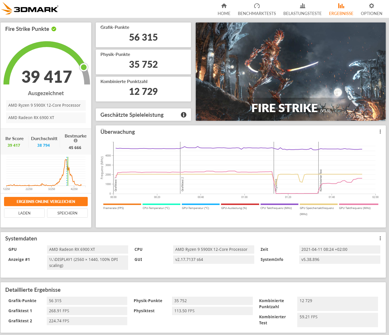389x335 pixels.
Task: Click ERGEBNIS ONLINE VERGLEICHEN button
Action: [x=46, y=202]
